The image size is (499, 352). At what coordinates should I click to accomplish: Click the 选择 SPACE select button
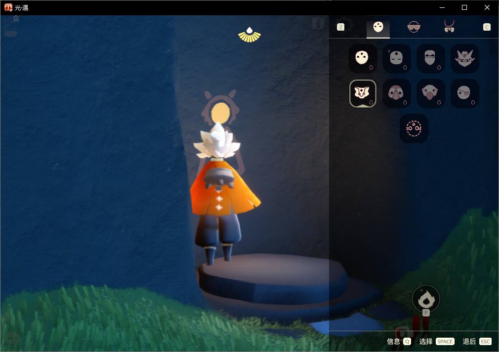(x=437, y=342)
